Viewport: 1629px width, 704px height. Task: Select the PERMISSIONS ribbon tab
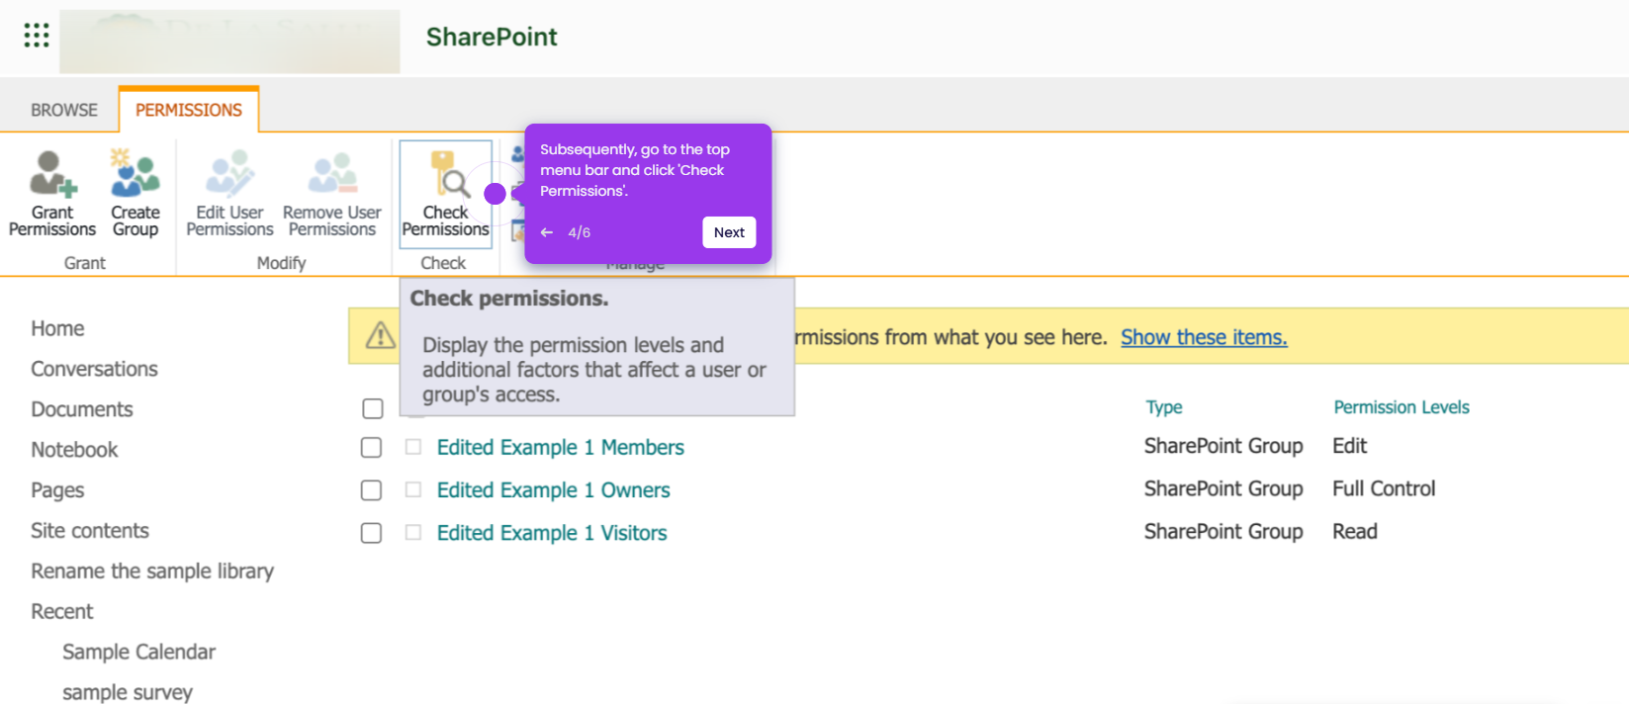(189, 110)
